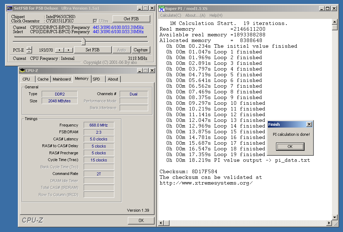Click OK in the Finish dialog
This screenshot has width=343, height=232.
point(290,146)
